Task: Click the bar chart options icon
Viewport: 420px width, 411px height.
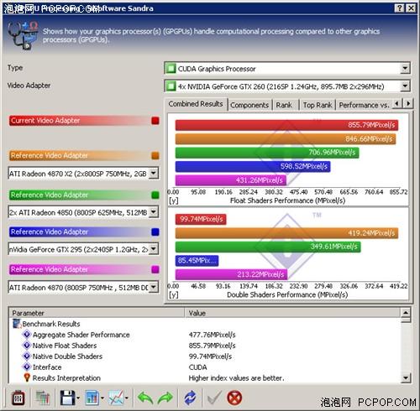Action: (92, 398)
